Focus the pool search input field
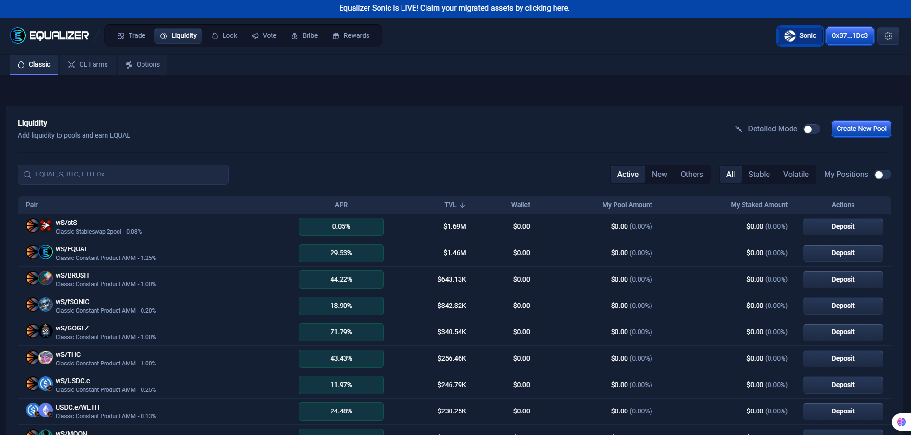The width and height of the screenshot is (911, 435). (123, 175)
